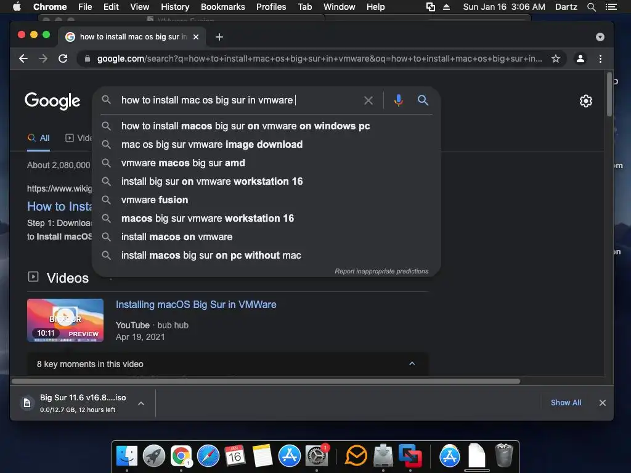Open the eM Client mail app in dock
This screenshot has width=631, height=473.
click(x=356, y=456)
